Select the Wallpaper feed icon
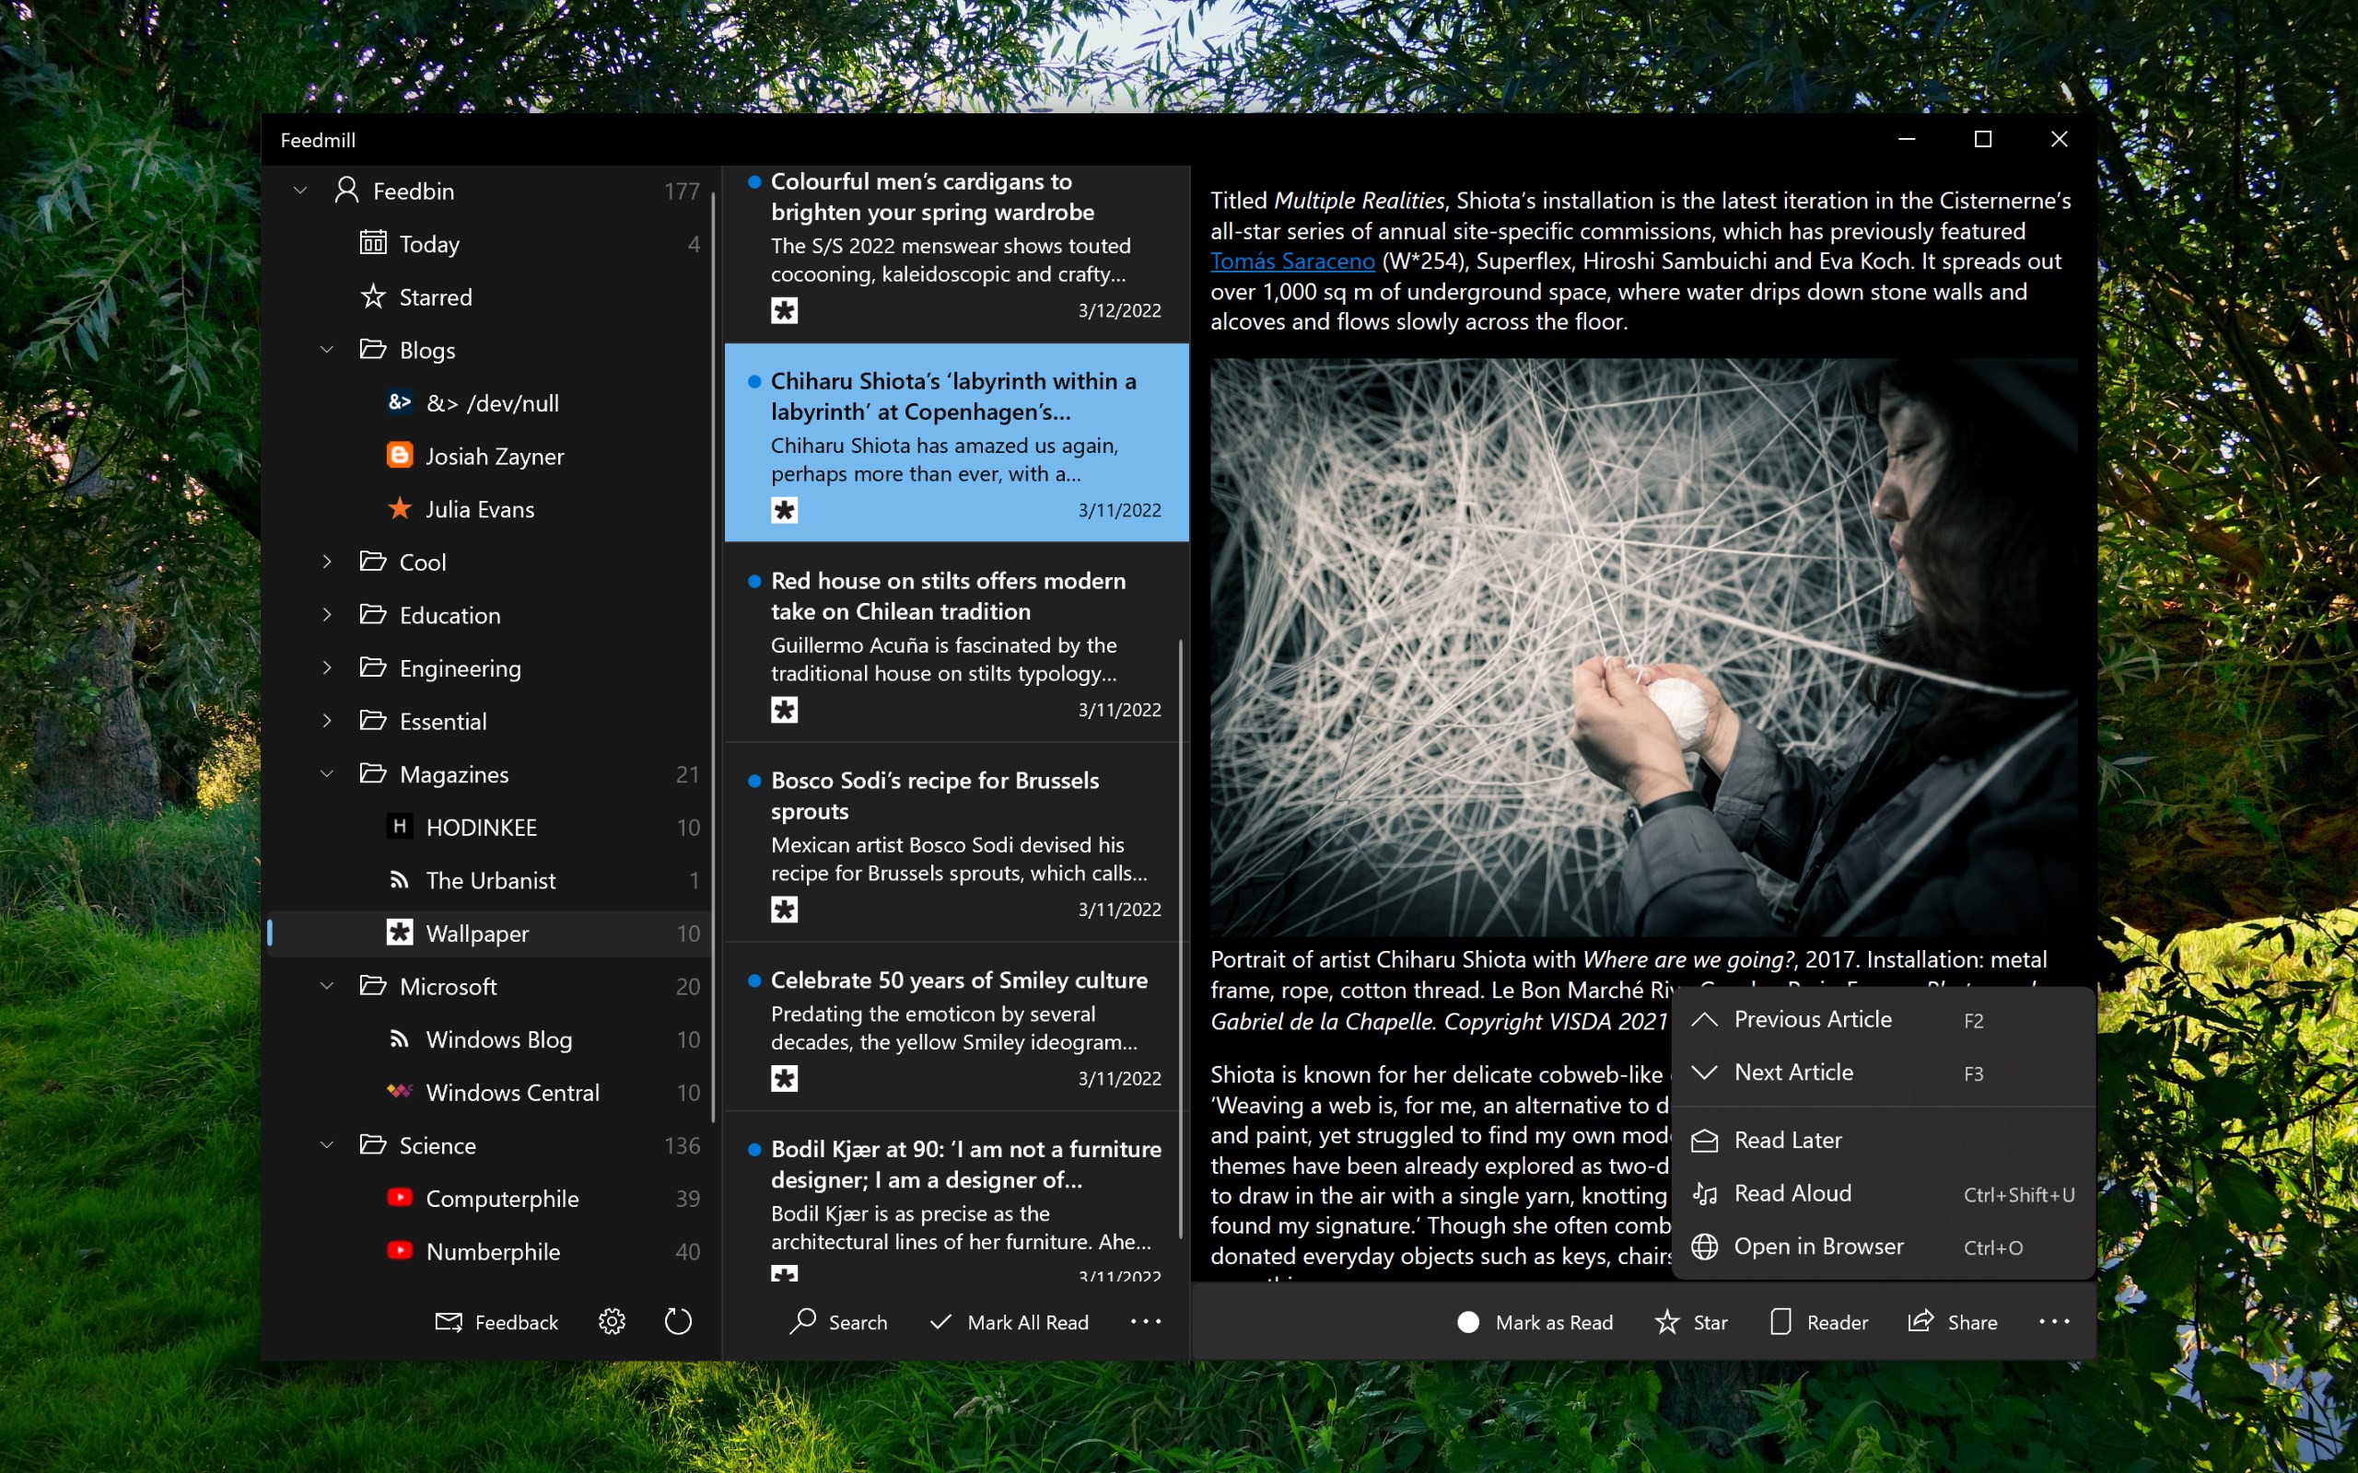This screenshot has width=2358, height=1473. (401, 933)
